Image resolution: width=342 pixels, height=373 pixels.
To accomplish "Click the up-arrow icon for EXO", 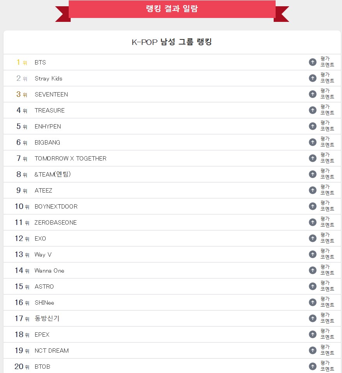I will [x=312, y=238].
